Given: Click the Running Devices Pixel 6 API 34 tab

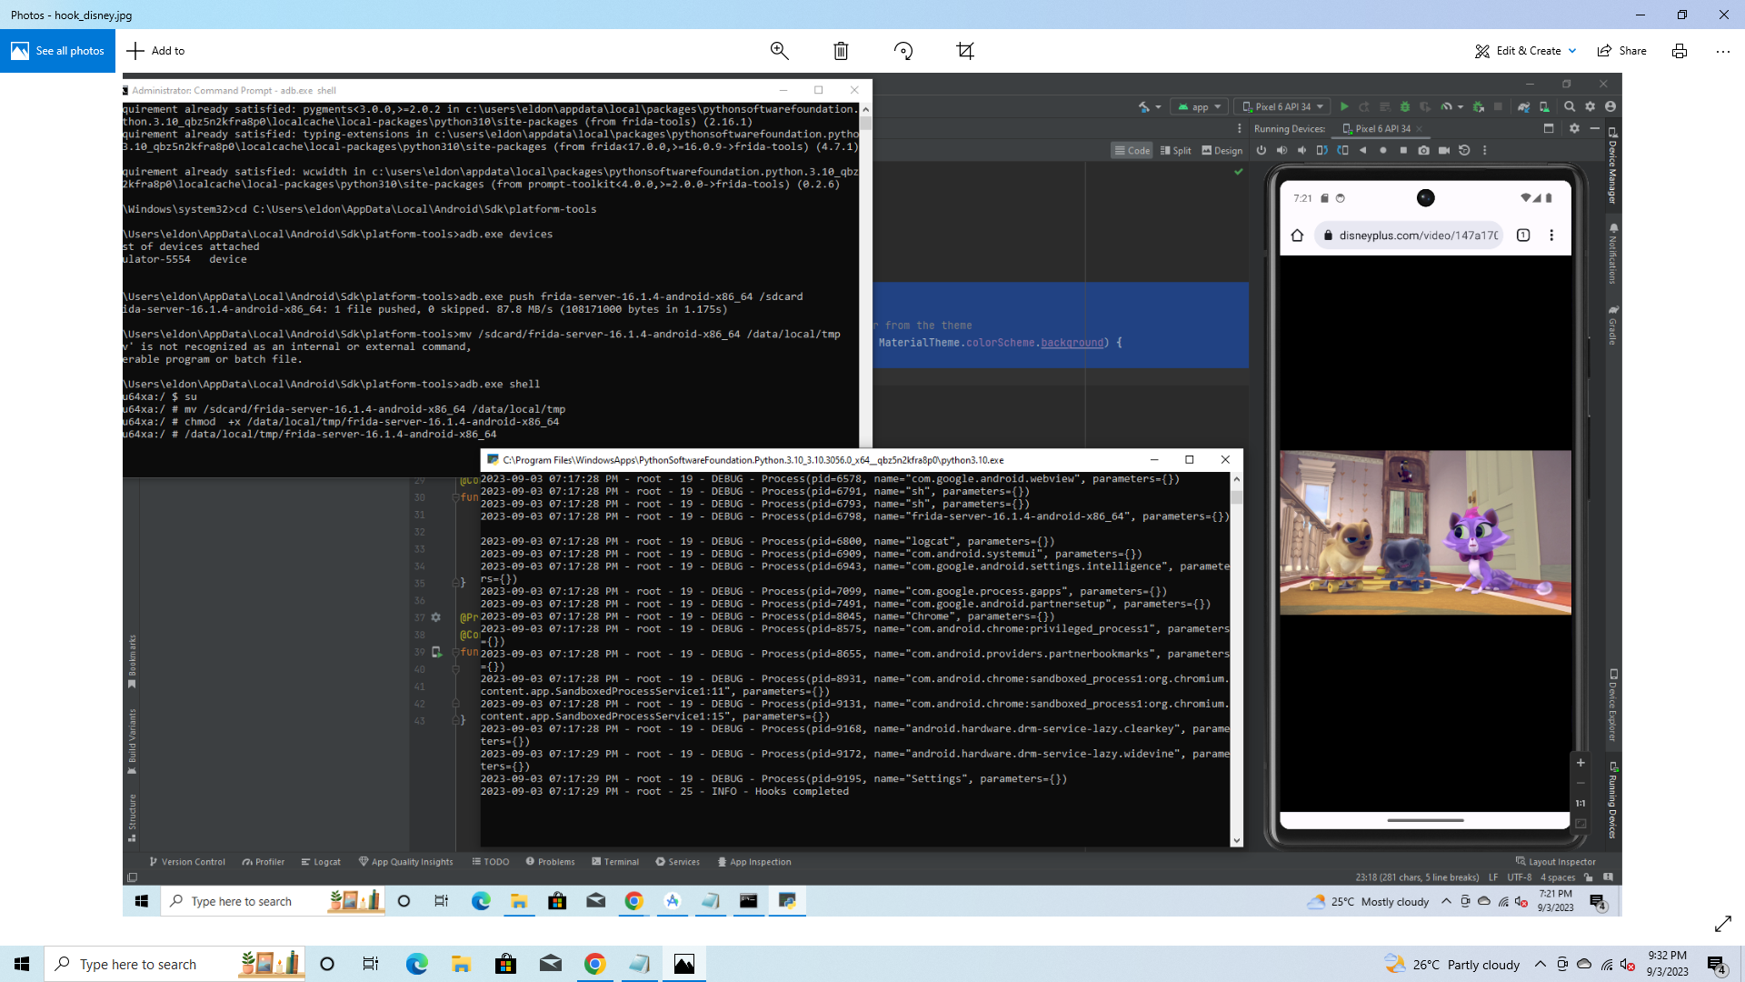Looking at the screenshot, I should click(x=1381, y=129).
